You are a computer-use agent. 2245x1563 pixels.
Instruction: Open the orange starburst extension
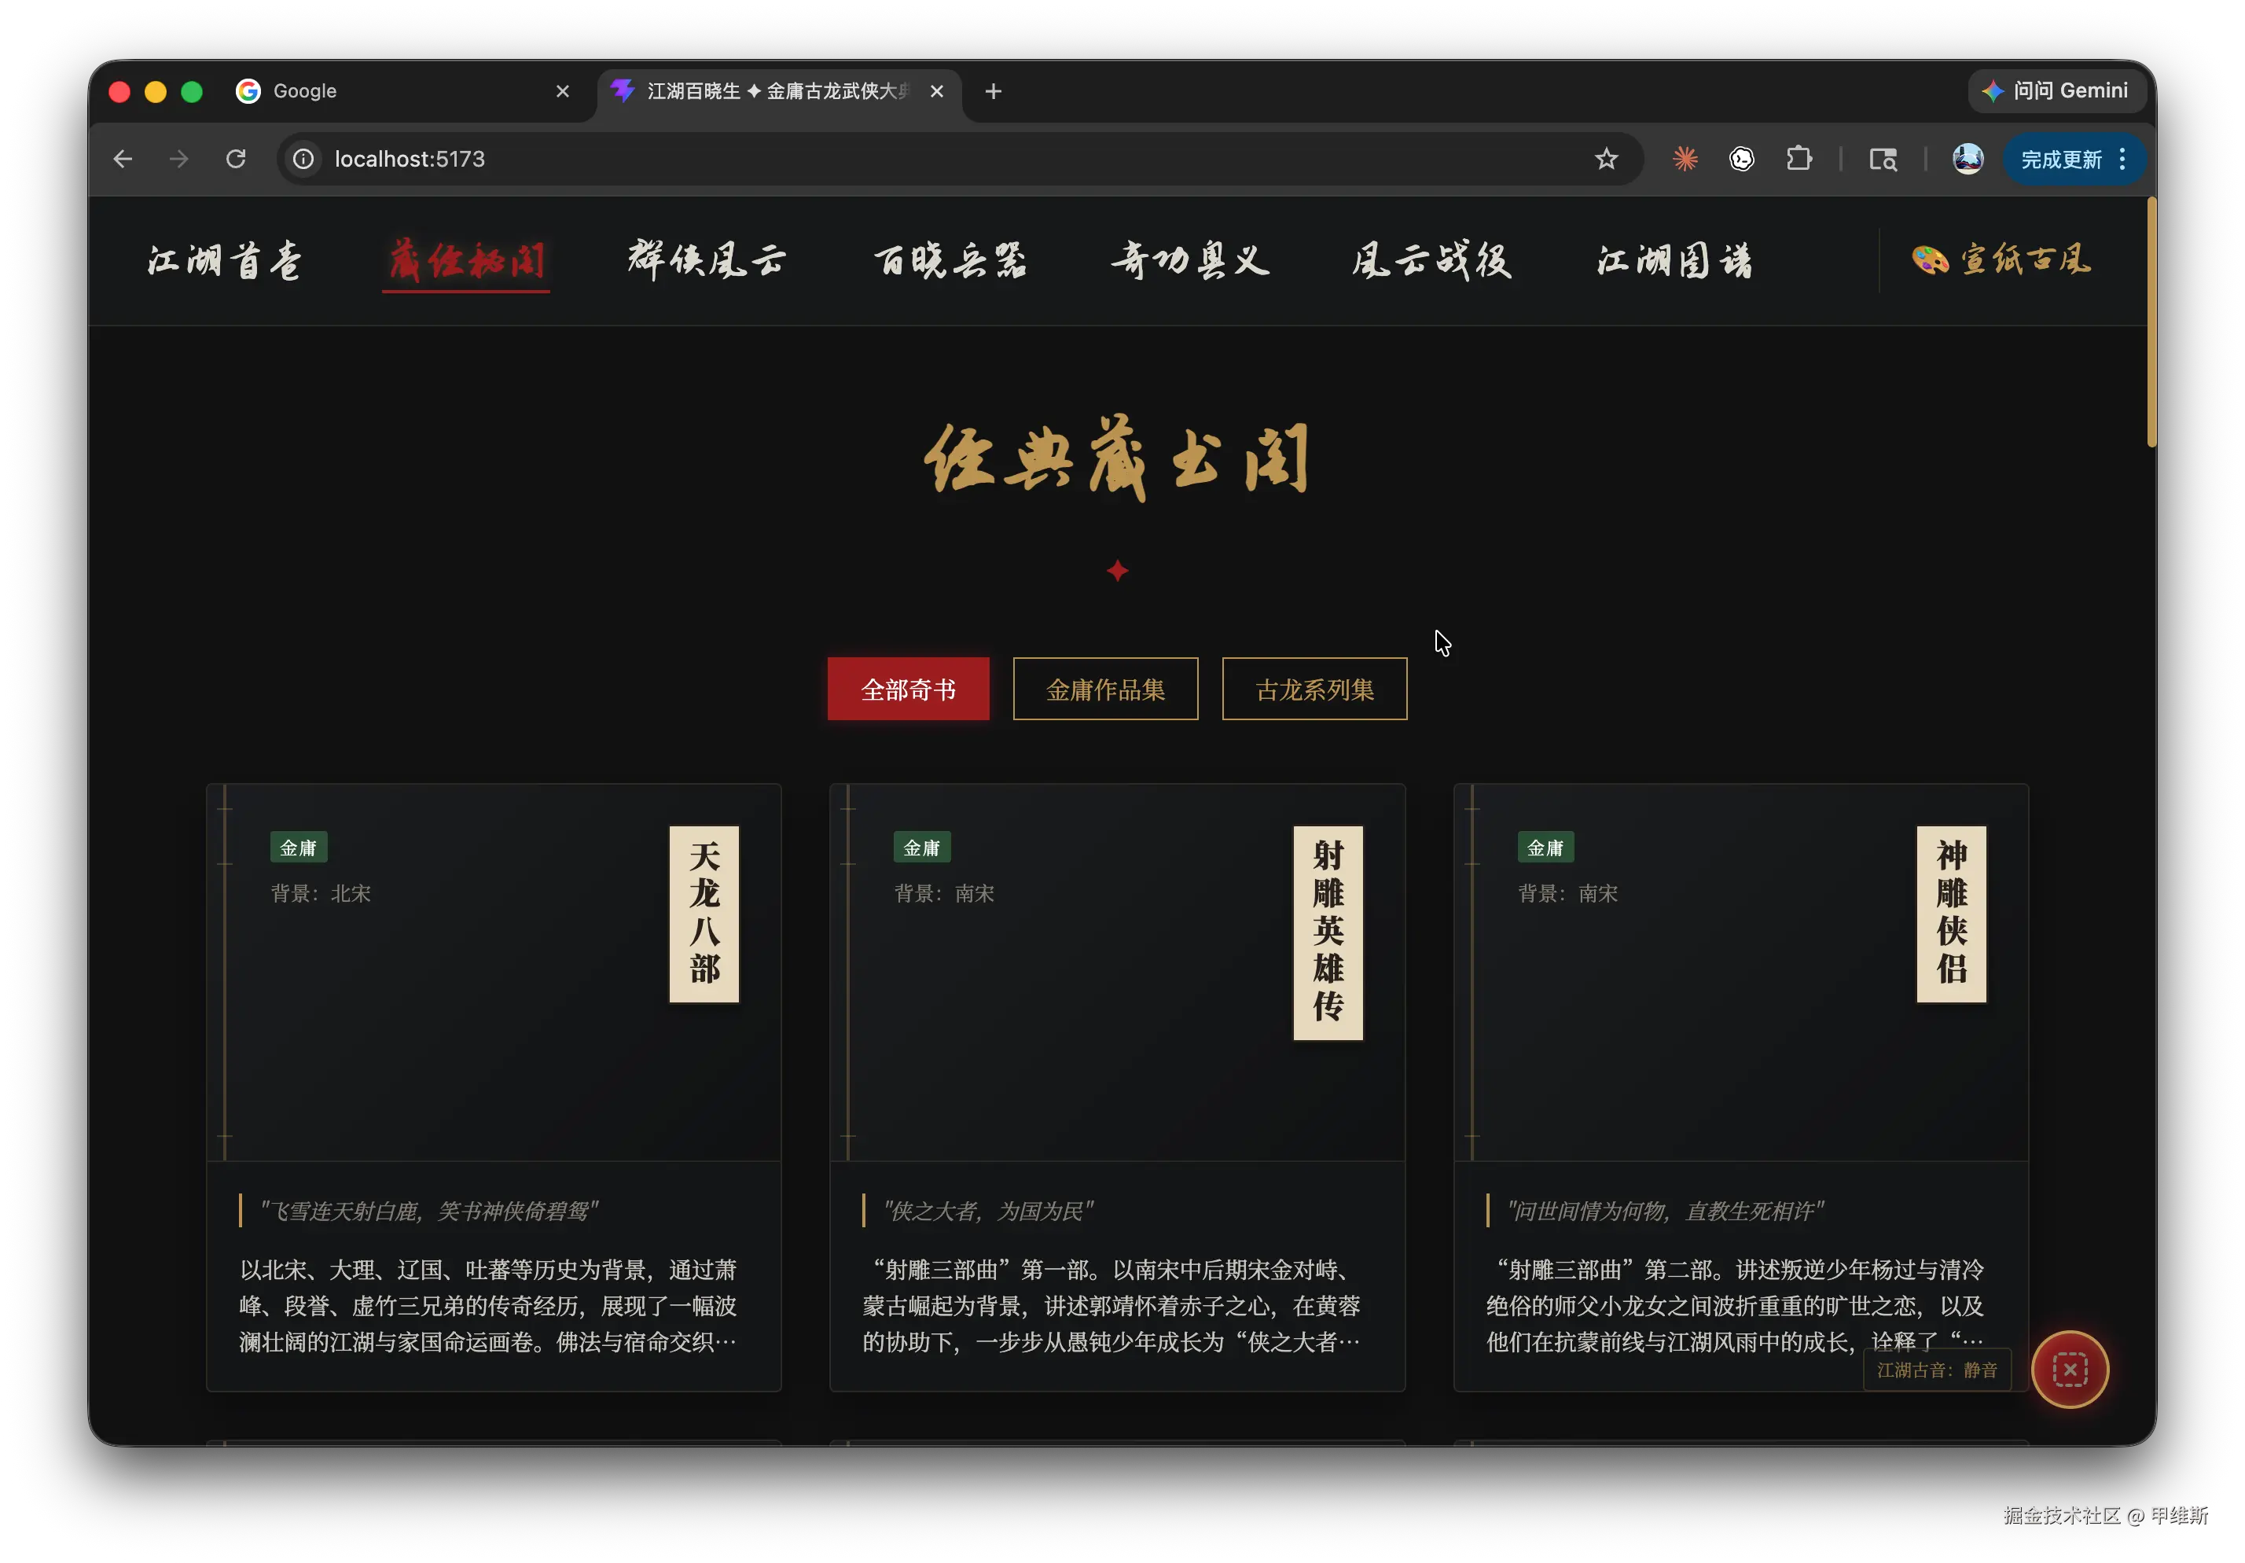click(1685, 159)
